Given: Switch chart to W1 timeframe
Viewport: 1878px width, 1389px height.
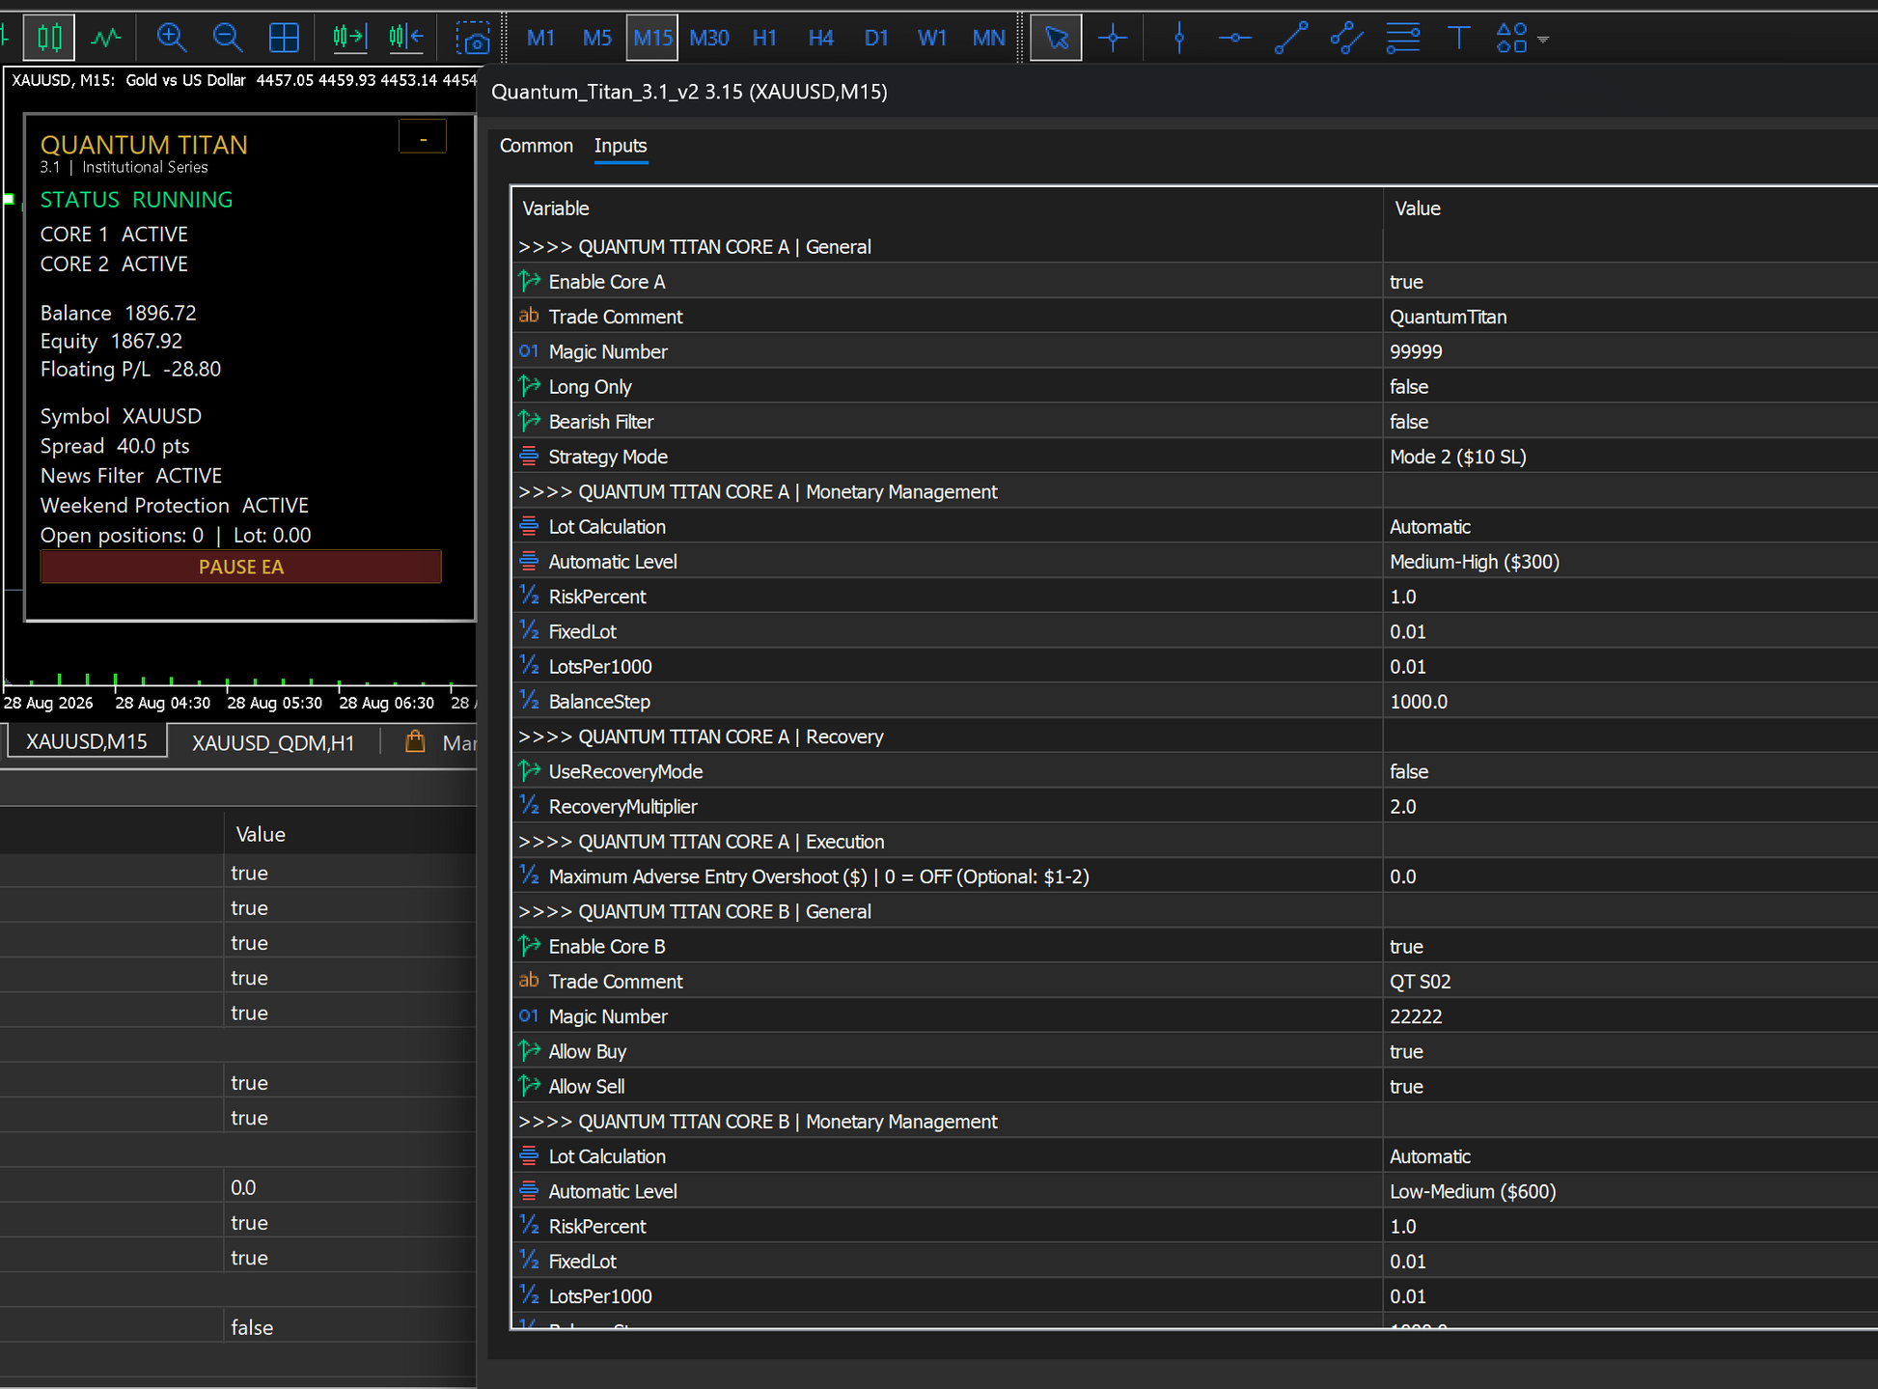Looking at the screenshot, I should pyautogui.click(x=932, y=38).
